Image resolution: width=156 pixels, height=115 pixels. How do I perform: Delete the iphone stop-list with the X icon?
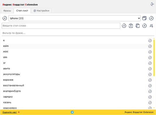click(x=151, y=18)
